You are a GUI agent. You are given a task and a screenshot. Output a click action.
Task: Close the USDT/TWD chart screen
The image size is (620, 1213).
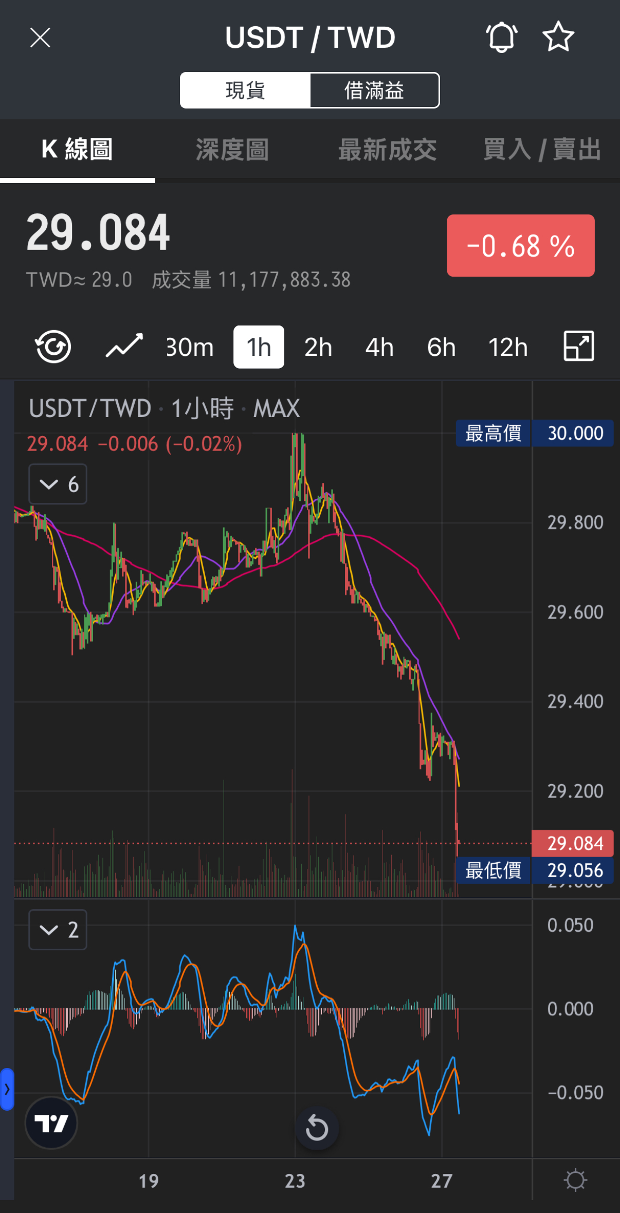point(40,38)
